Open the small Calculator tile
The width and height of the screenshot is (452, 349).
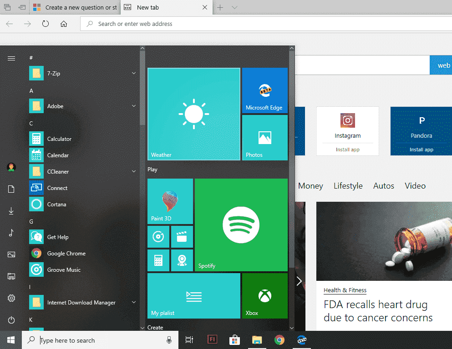(x=158, y=260)
